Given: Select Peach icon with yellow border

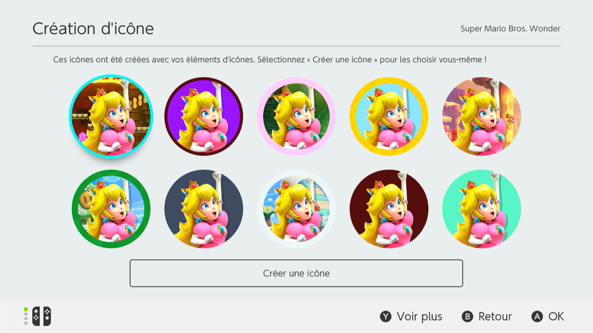Looking at the screenshot, I should click(x=389, y=117).
